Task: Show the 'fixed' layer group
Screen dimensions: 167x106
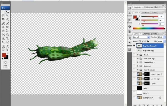Action: (134, 55)
